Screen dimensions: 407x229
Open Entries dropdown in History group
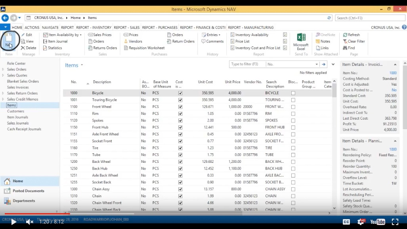coord(211,35)
